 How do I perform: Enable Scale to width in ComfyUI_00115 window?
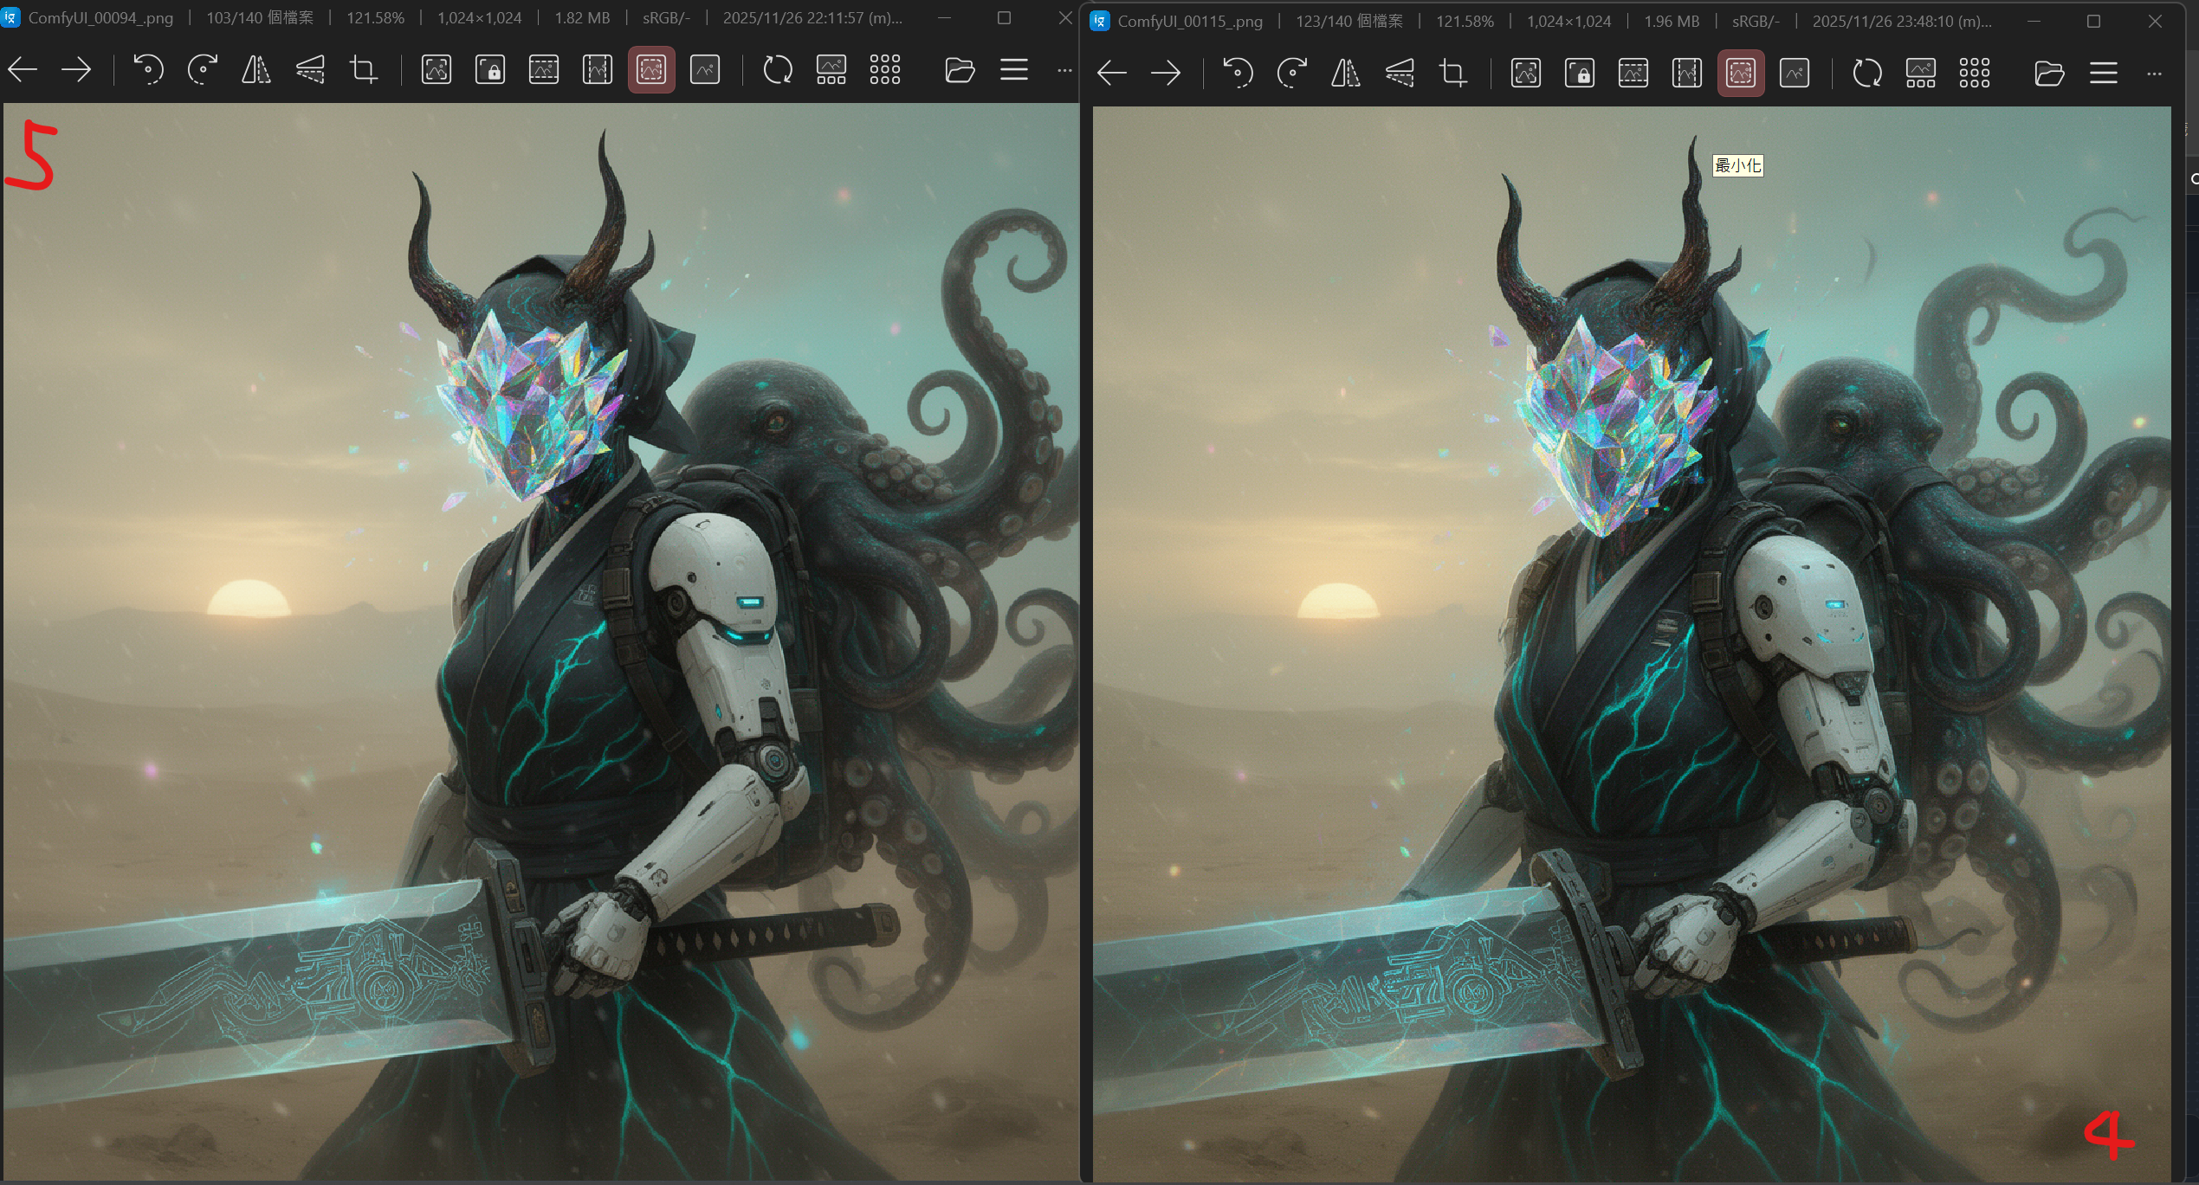click(x=1633, y=74)
